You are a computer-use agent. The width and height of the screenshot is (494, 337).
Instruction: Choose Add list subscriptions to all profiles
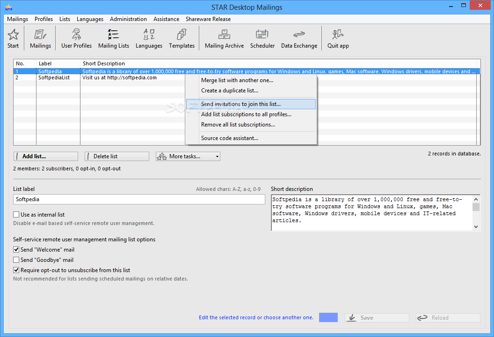point(251,114)
